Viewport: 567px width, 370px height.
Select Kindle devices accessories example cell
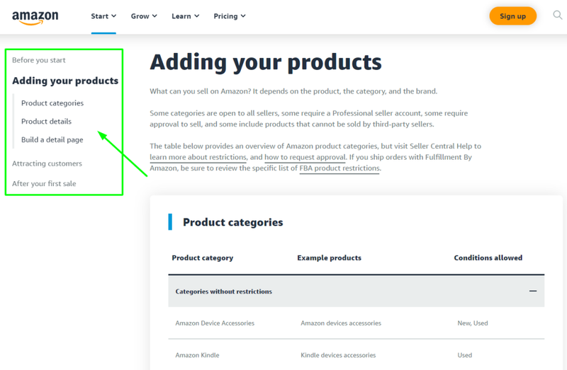click(x=338, y=355)
